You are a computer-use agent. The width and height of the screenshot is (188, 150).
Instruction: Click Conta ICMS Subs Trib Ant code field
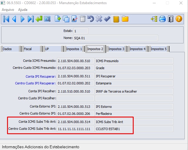[75, 122]
